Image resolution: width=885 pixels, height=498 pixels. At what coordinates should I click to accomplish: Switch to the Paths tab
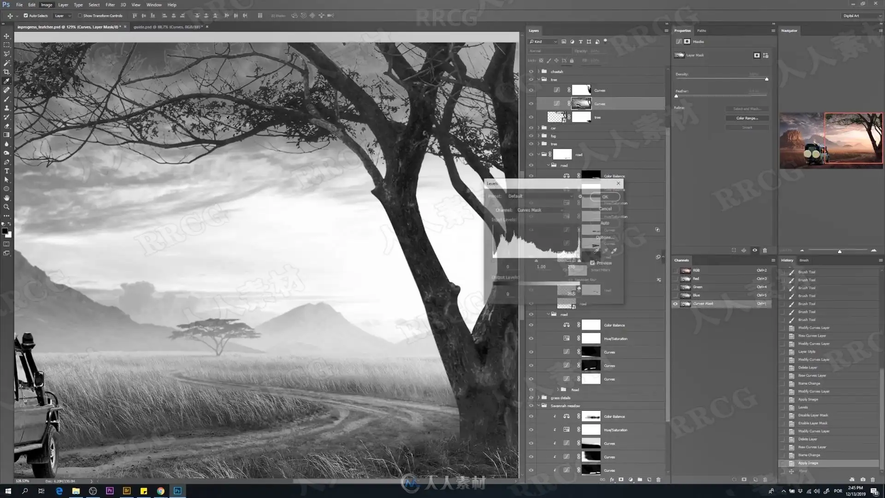(702, 30)
